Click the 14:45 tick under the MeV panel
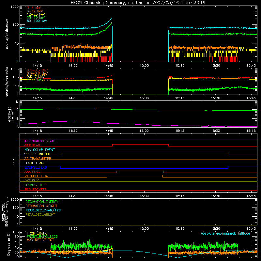The width and height of the screenshot is (261, 261). (109, 98)
